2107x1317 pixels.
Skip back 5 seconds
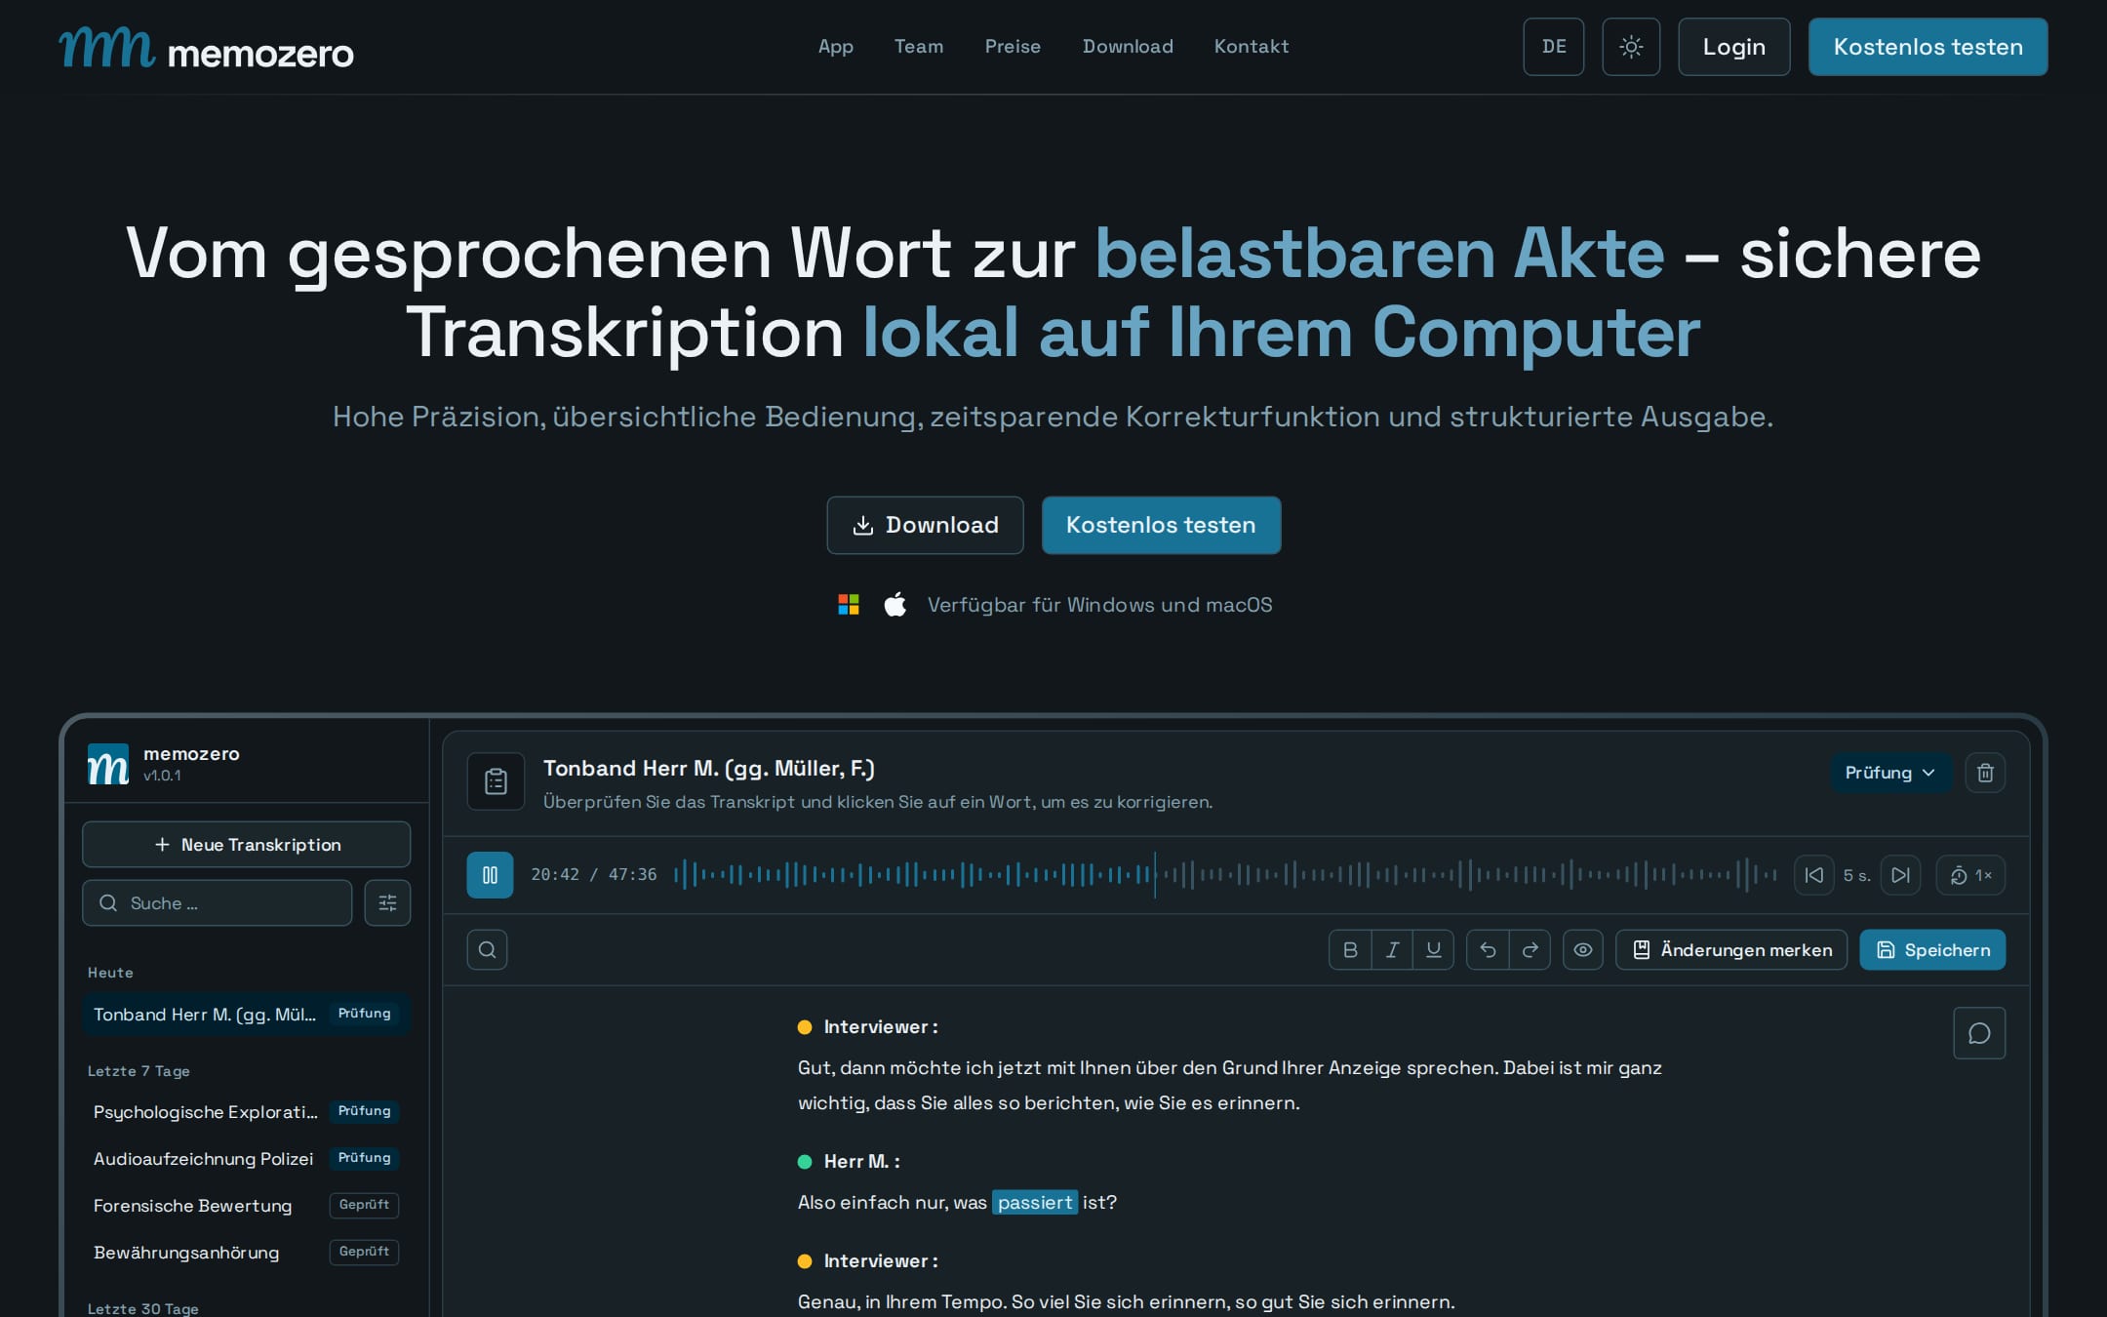click(1814, 875)
